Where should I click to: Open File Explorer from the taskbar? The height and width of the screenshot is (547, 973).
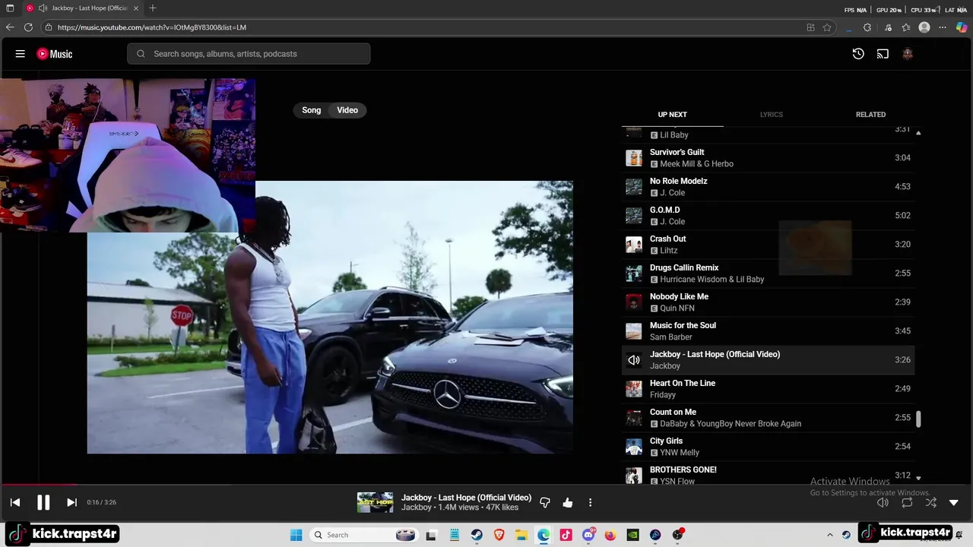(521, 535)
